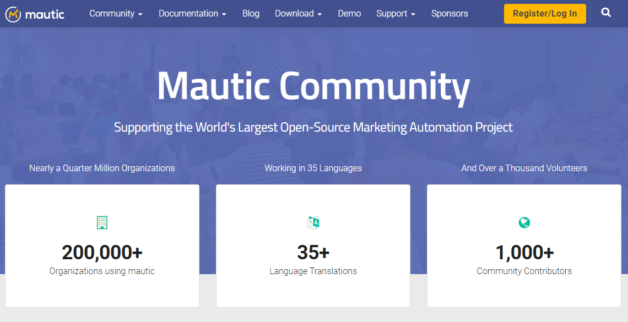Expand the Community dropdown menu

pos(116,14)
